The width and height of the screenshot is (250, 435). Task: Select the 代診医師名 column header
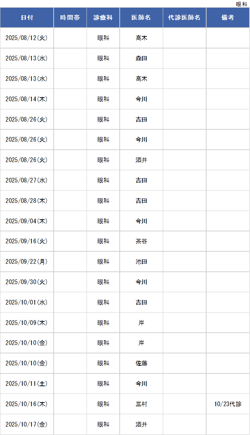[184, 17]
